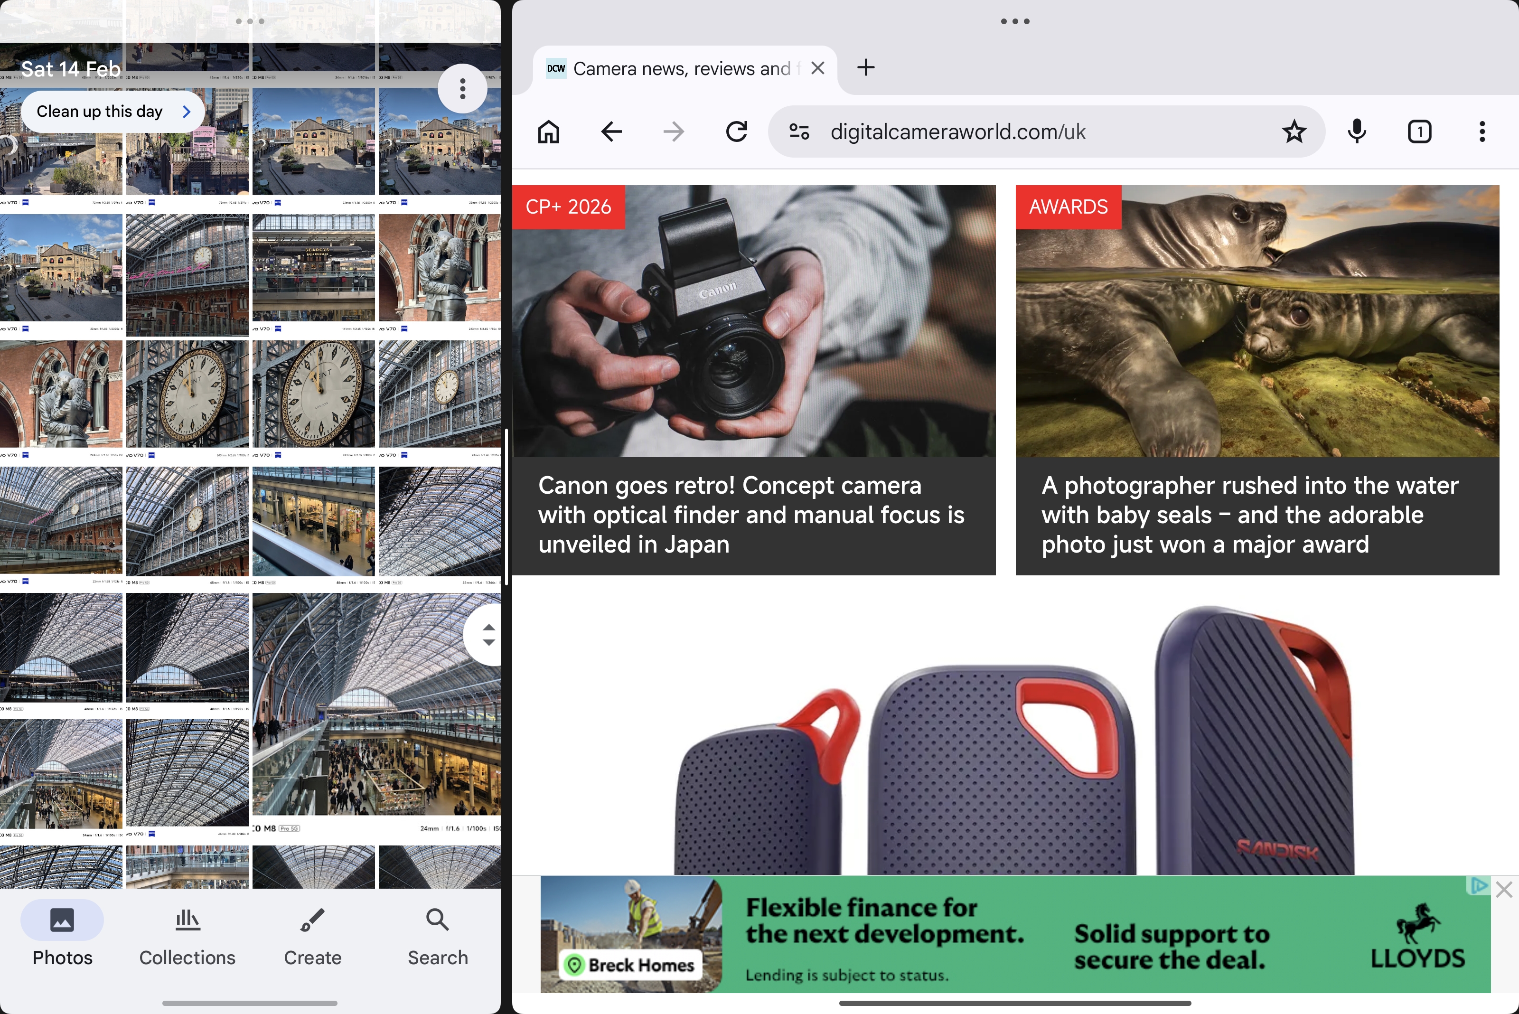This screenshot has height=1014, width=1519.
Task: Reload the Digital Camera World page
Action: click(x=737, y=131)
